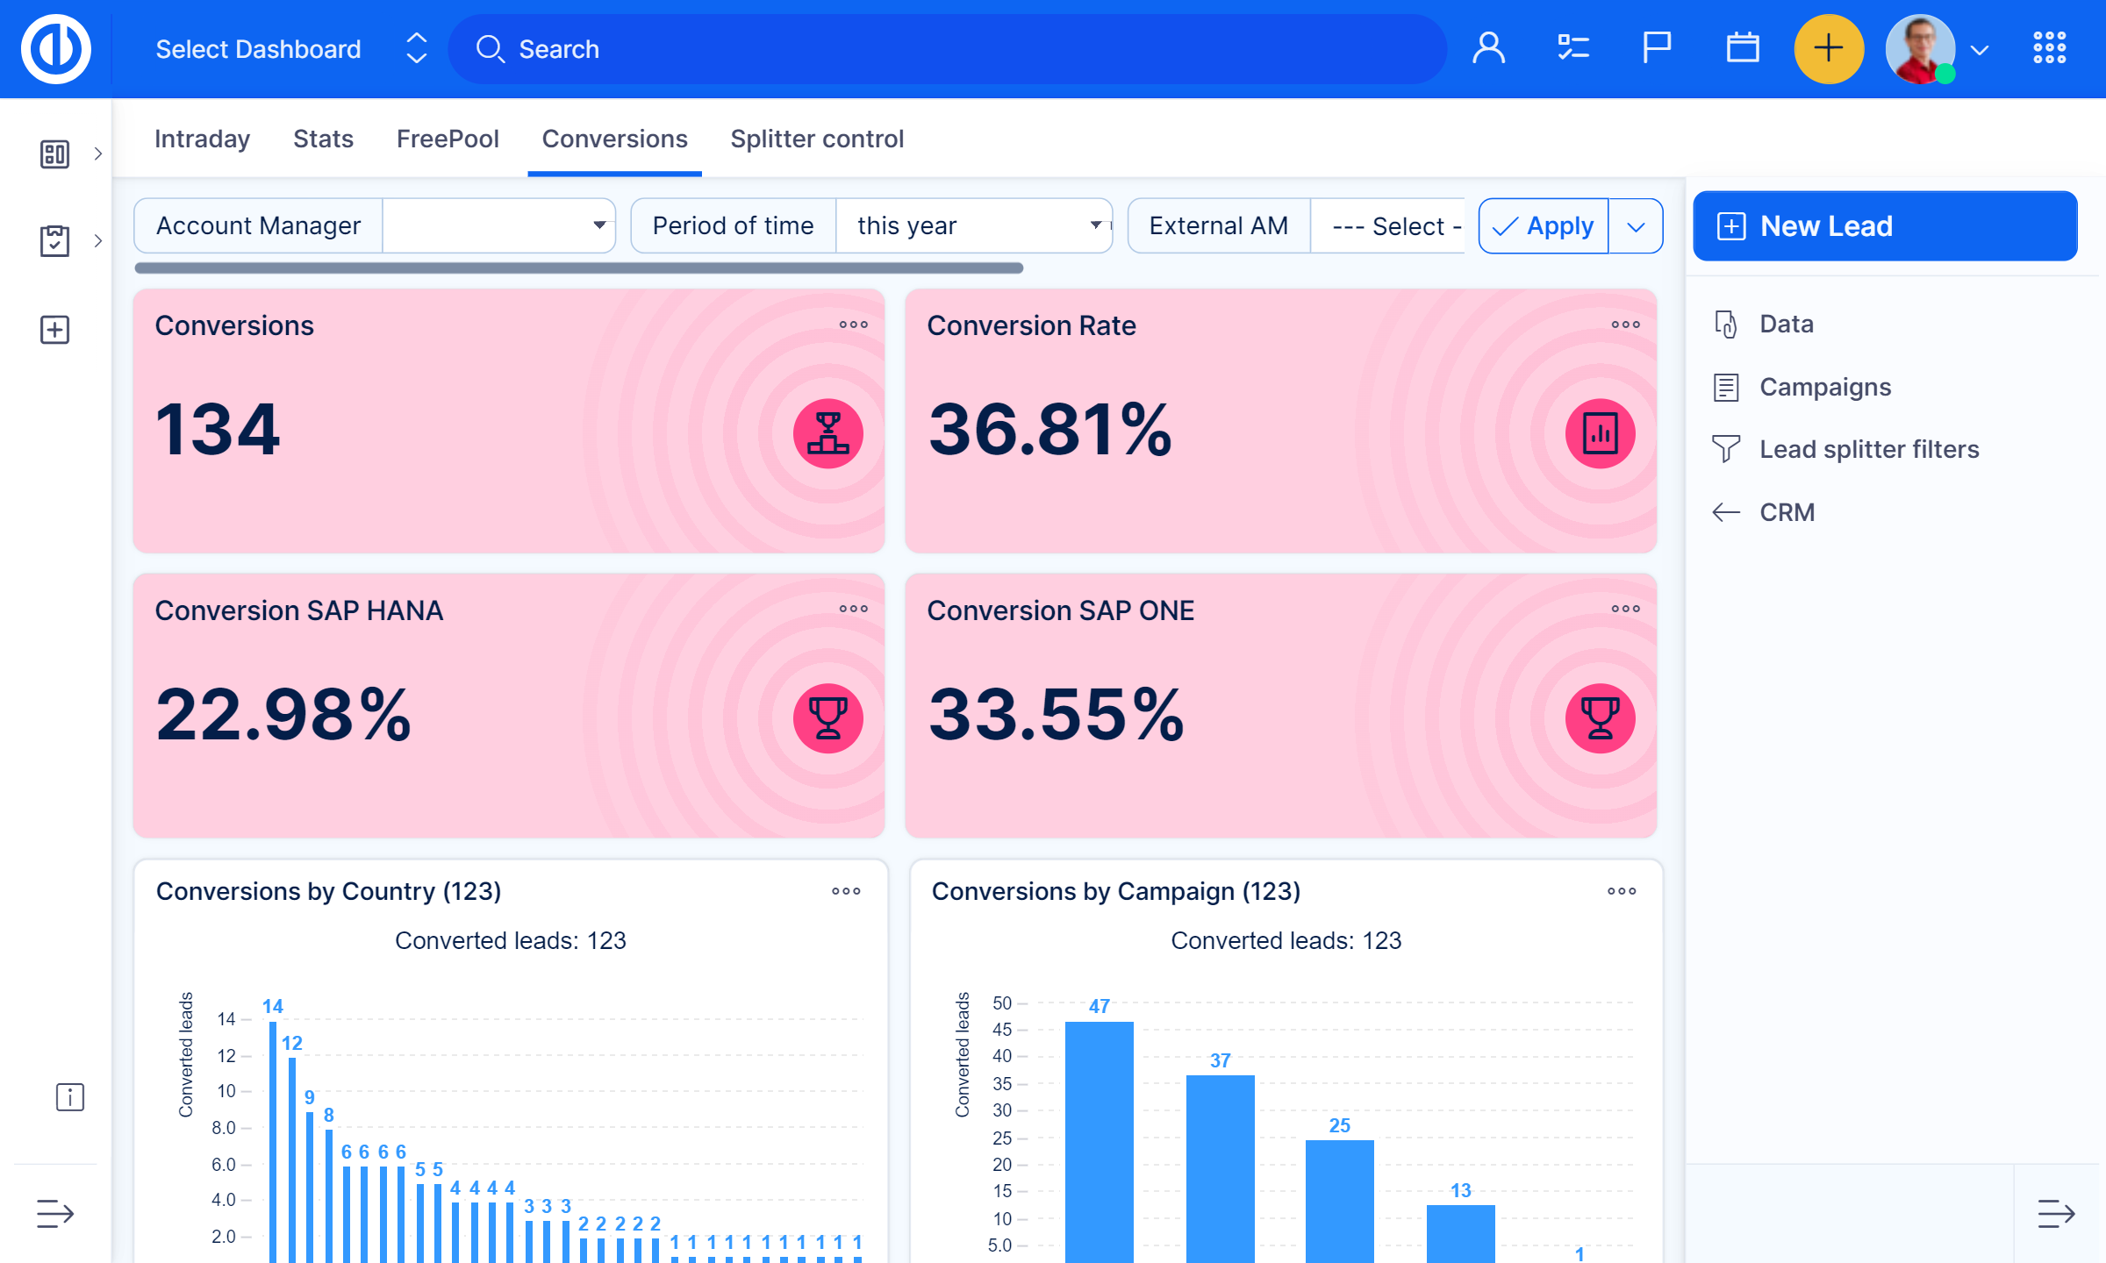Open the Period of time dropdown

click(974, 226)
